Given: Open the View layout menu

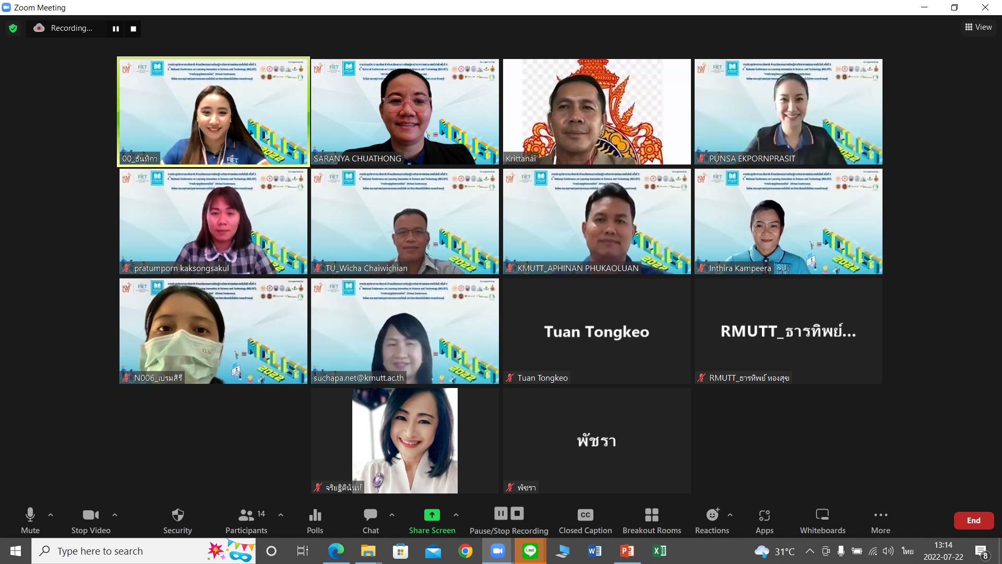Looking at the screenshot, I should tap(979, 27).
